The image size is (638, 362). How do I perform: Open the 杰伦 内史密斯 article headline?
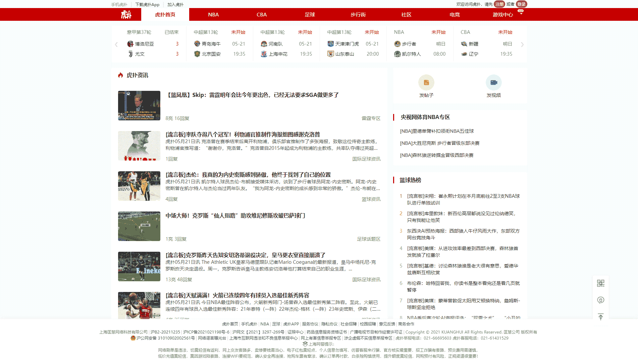click(x=248, y=175)
